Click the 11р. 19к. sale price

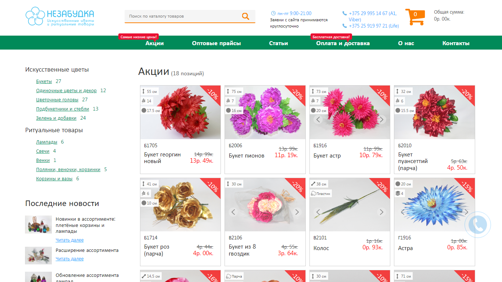(x=286, y=155)
